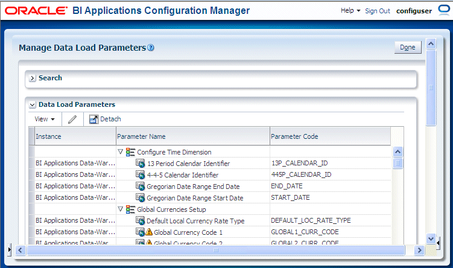Click the Sign Out link
The image size is (453, 268).
point(378,11)
